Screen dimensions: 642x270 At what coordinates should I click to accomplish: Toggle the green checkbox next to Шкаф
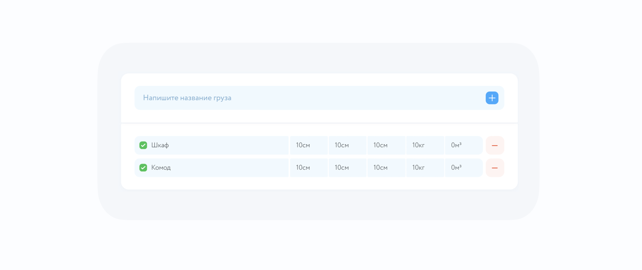143,145
